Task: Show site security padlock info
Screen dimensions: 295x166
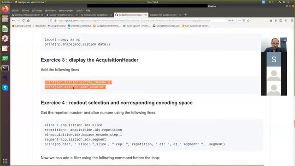Action: tap(55, 20)
